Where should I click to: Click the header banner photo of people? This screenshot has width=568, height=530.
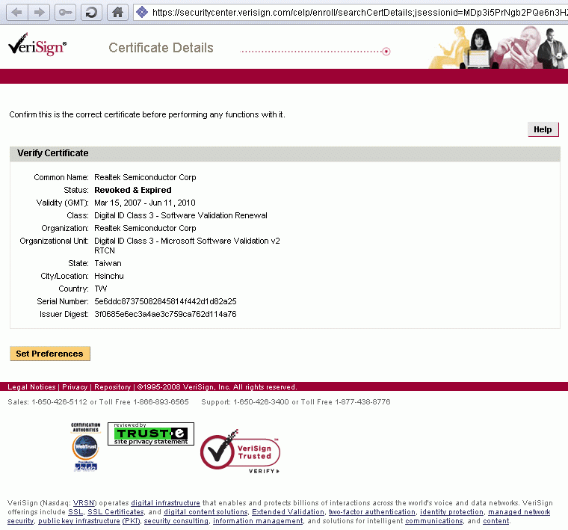click(498, 47)
